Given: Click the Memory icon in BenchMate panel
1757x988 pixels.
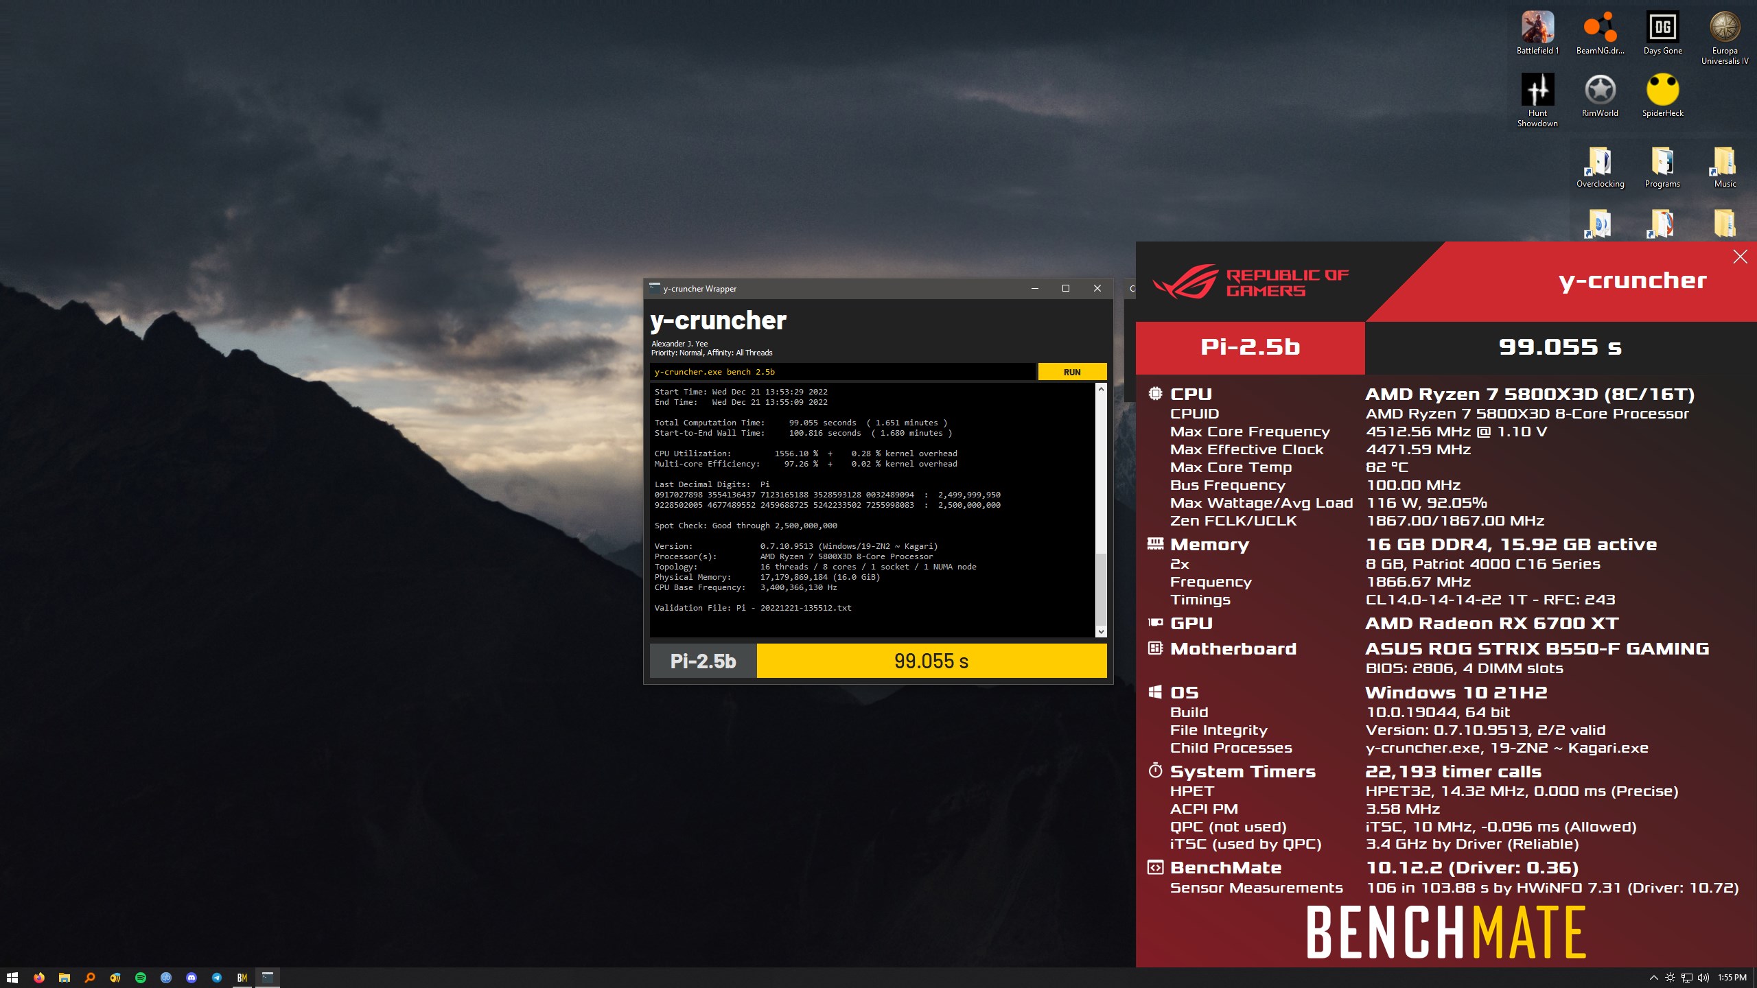Looking at the screenshot, I should [1155, 543].
